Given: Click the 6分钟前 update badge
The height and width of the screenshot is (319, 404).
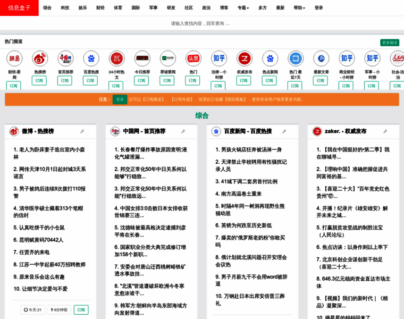Looking at the screenshot, I should 59,310.
